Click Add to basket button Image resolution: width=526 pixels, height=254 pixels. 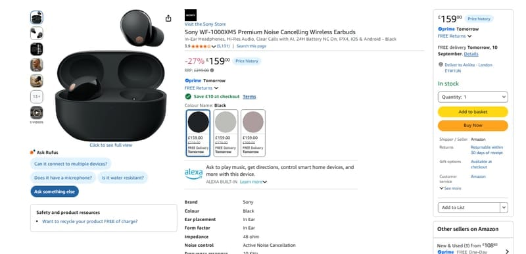pyautogui.click(x=473, y=112)
